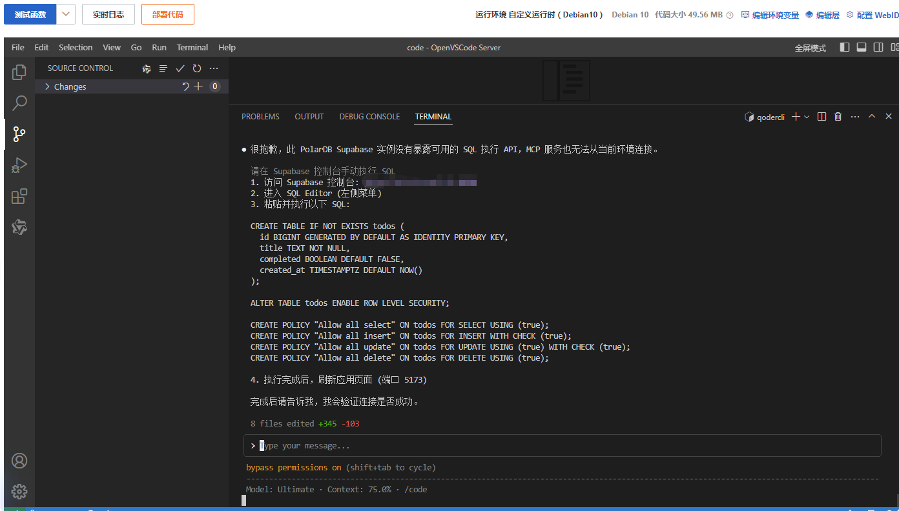Stage all changes with the plus icon
This screenshot has height=511, width=899.
click(x=199, y=86)
